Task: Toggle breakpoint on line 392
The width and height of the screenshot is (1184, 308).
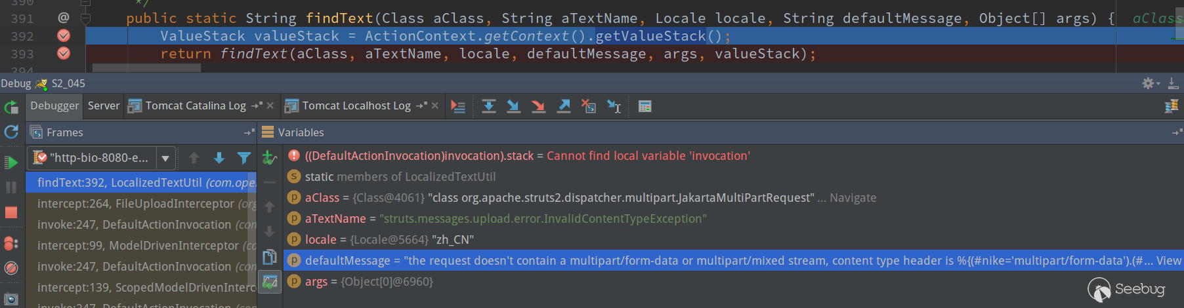Action: 64,35
